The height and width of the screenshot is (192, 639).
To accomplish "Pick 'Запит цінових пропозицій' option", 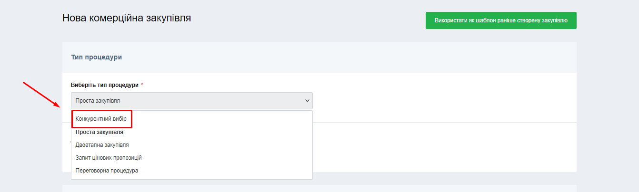I will (109, 158).
